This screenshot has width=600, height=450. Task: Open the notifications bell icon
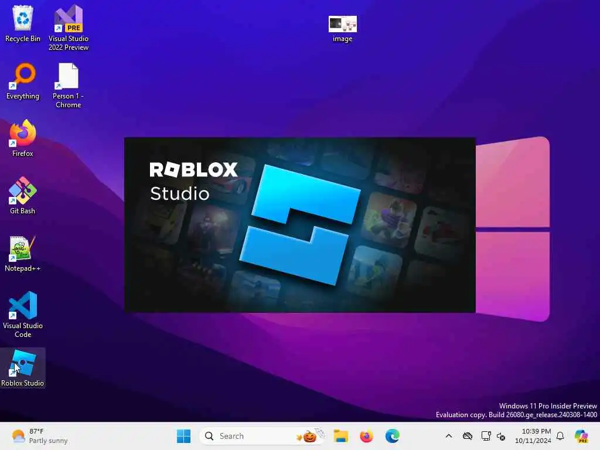[560, 436]
